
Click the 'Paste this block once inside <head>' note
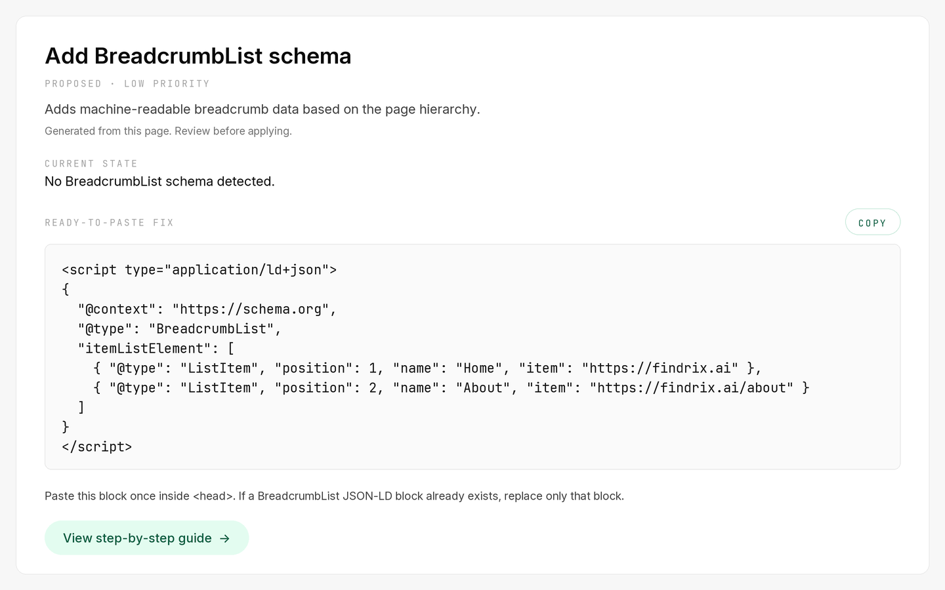(334, 496)
